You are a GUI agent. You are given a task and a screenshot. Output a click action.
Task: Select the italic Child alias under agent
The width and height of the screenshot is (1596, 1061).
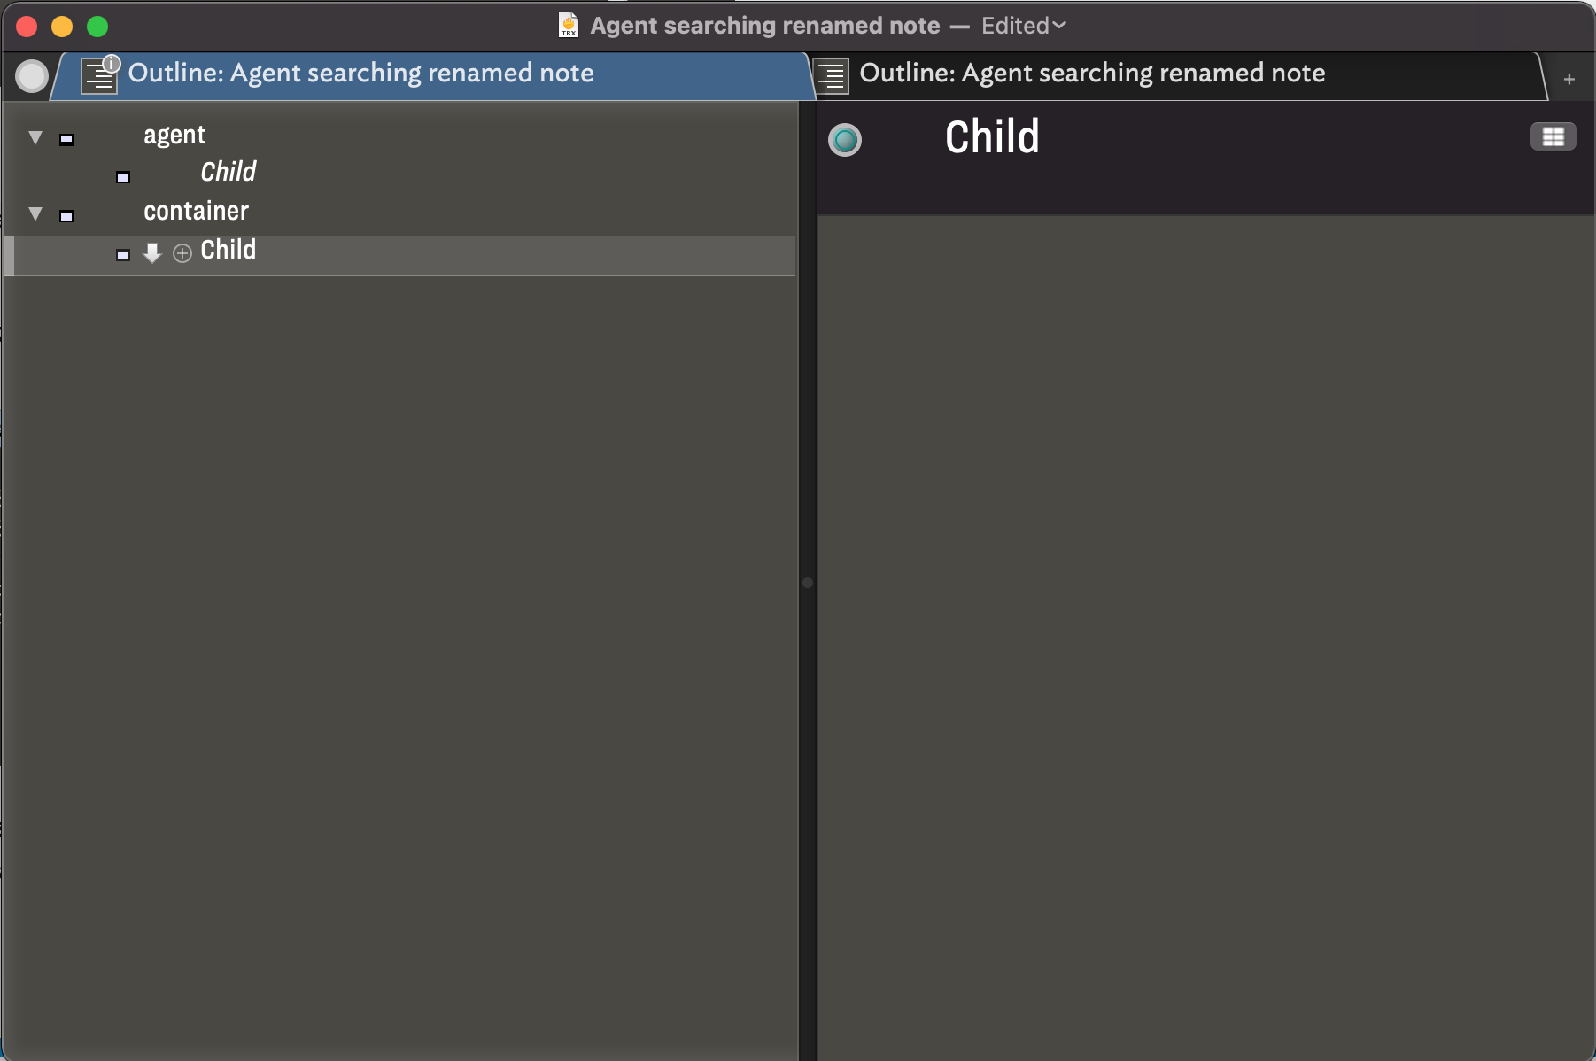click(x=229, y=172)
